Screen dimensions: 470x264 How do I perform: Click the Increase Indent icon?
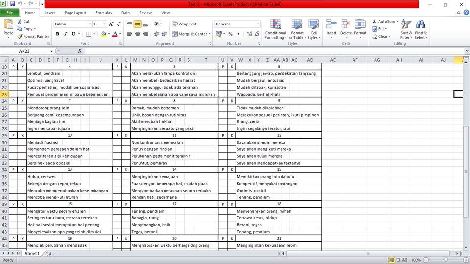pyautogui.click(x=164, y=34)
